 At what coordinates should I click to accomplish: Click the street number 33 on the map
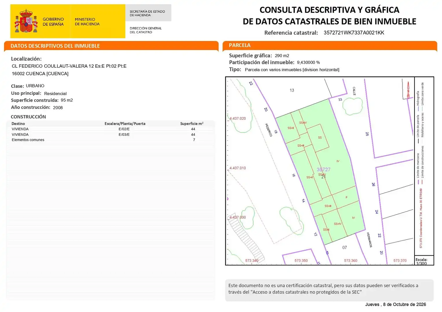pyautogui.click(x=340, y=99)
